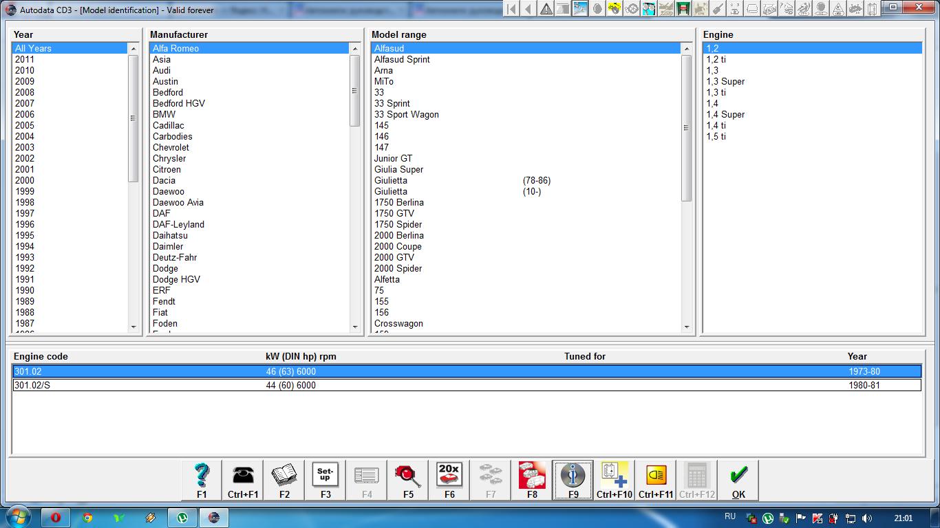The image size is (940, 528).
Task: Click the Manufacturer list scroll down arrow
Action: [x=355, y=327]
